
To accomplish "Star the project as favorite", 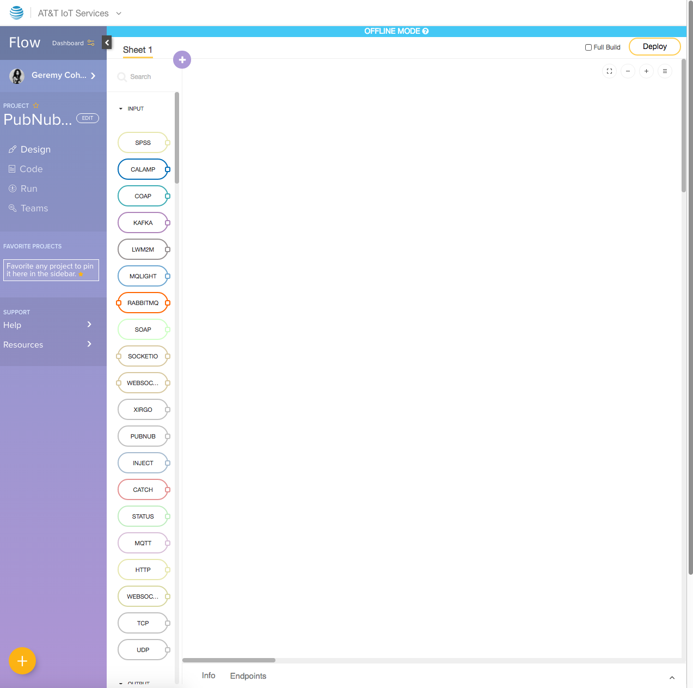I will 36,106.
